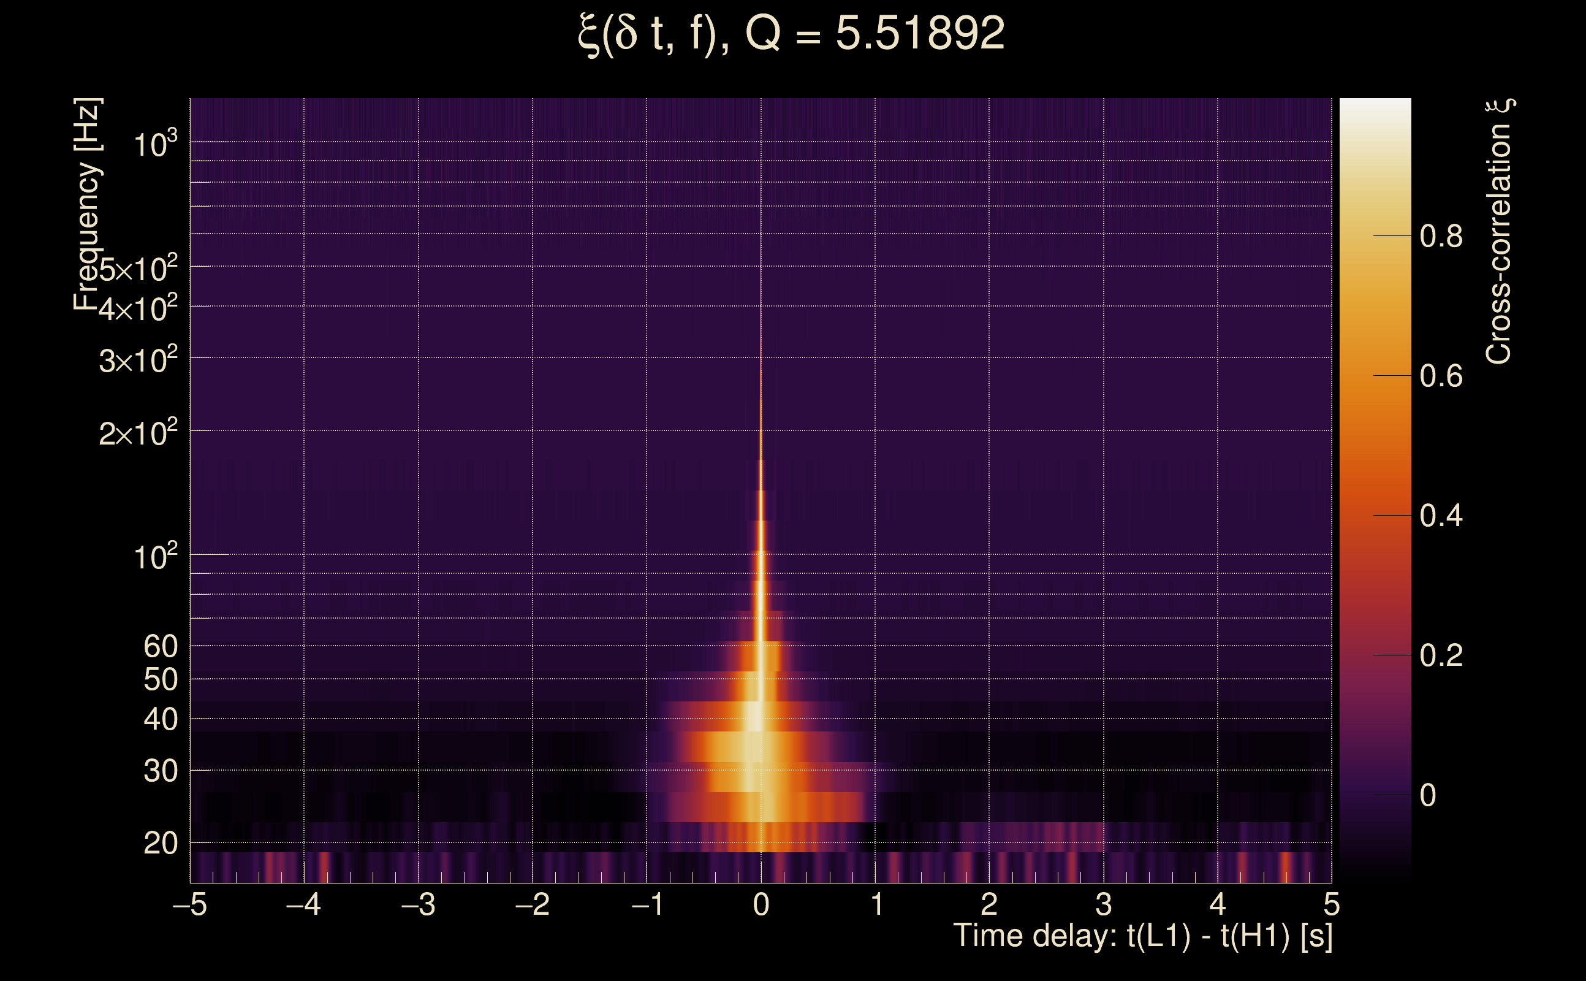Click the 2×10² frequency axis label

point(137,433)
